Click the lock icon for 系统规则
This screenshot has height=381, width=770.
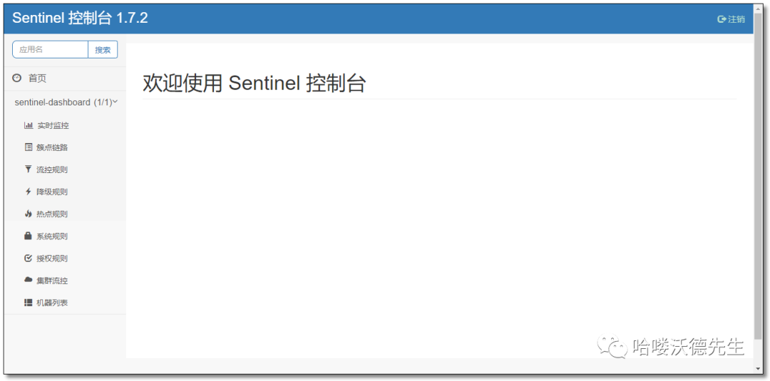(29, 236)
